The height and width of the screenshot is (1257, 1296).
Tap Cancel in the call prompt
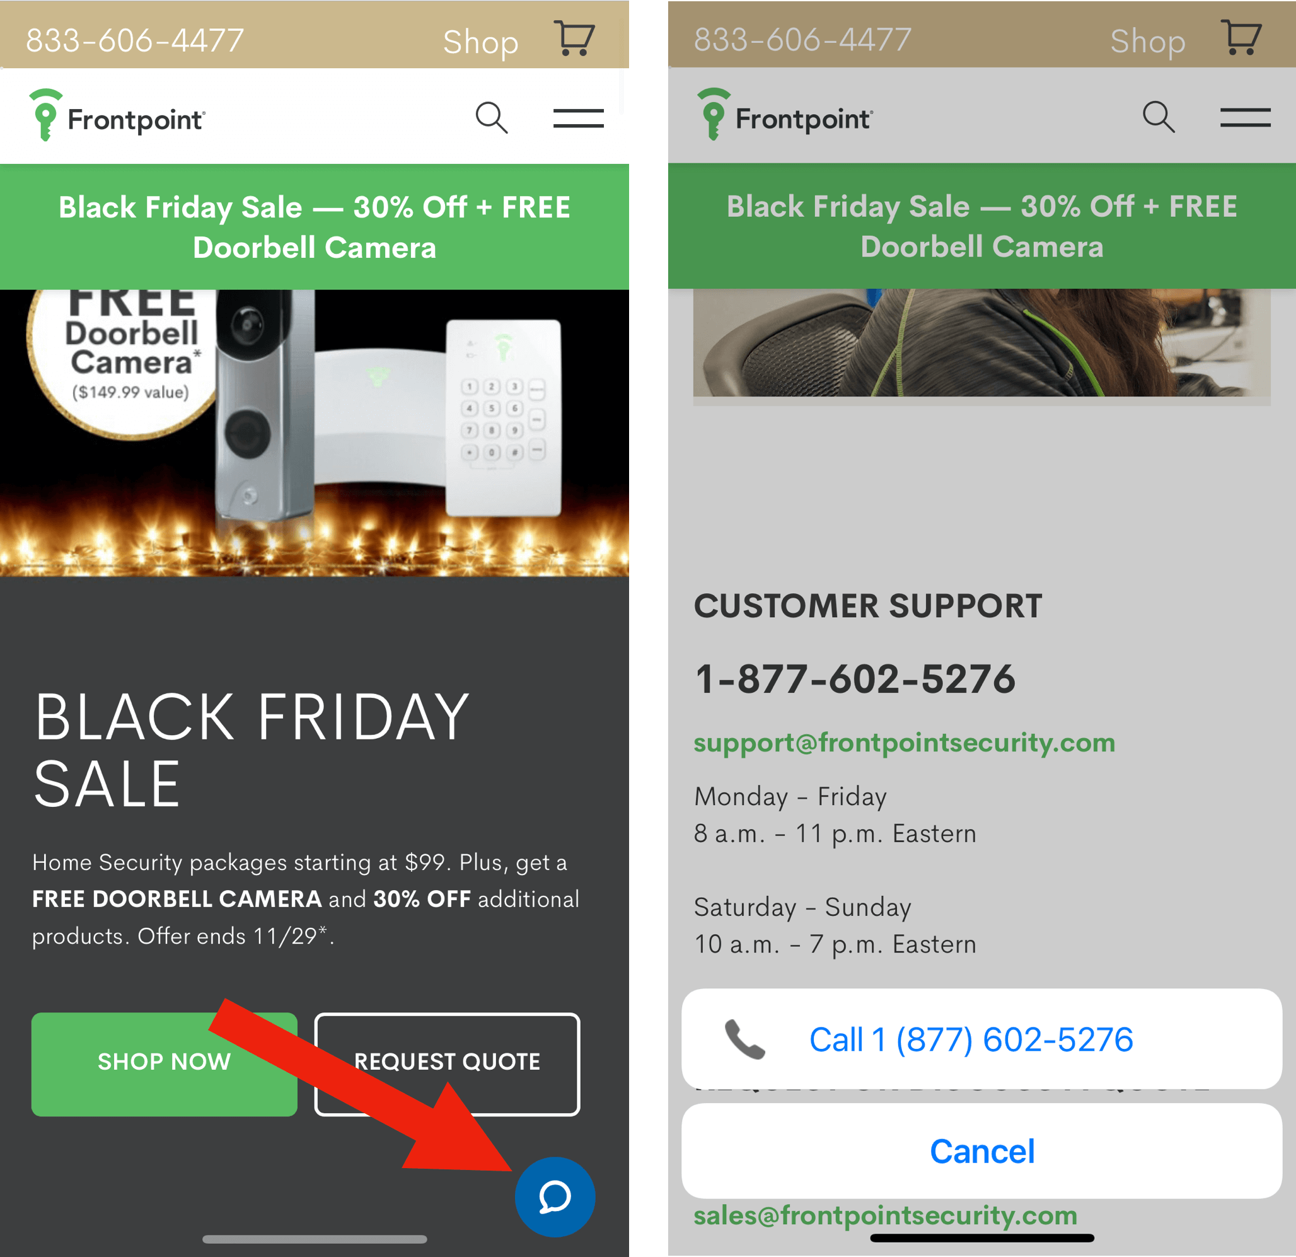coord(982,1150)
